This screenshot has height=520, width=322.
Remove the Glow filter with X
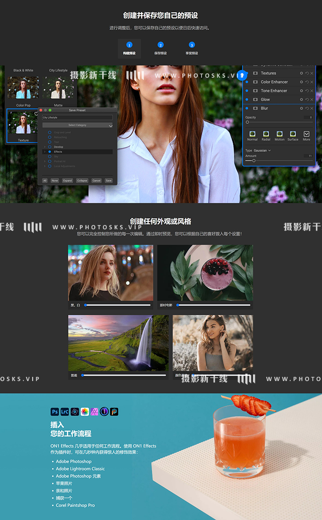(312, 99)
